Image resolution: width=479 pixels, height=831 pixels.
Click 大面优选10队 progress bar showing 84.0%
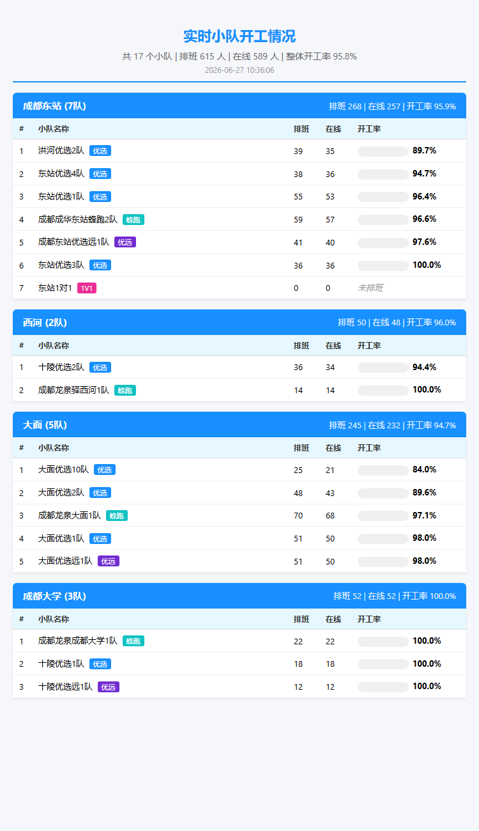(383, 470)
